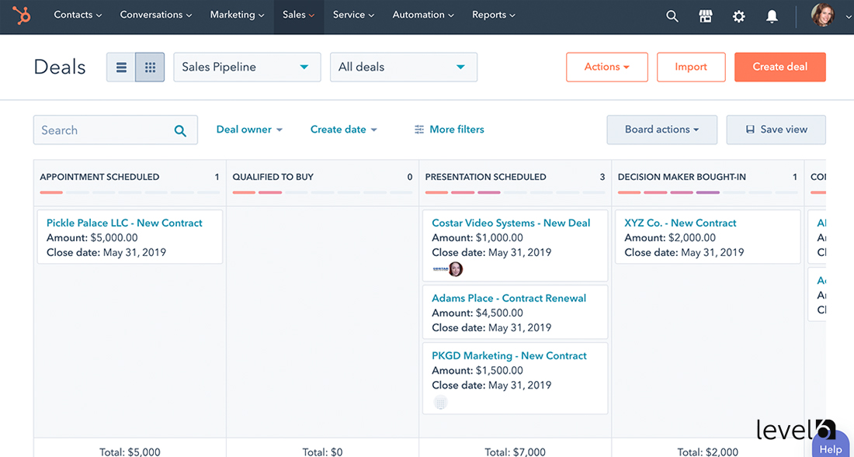The width and height of the screenshot is (854, 457).
Task: Switch to board view
Action: click(x=150, y=67)
